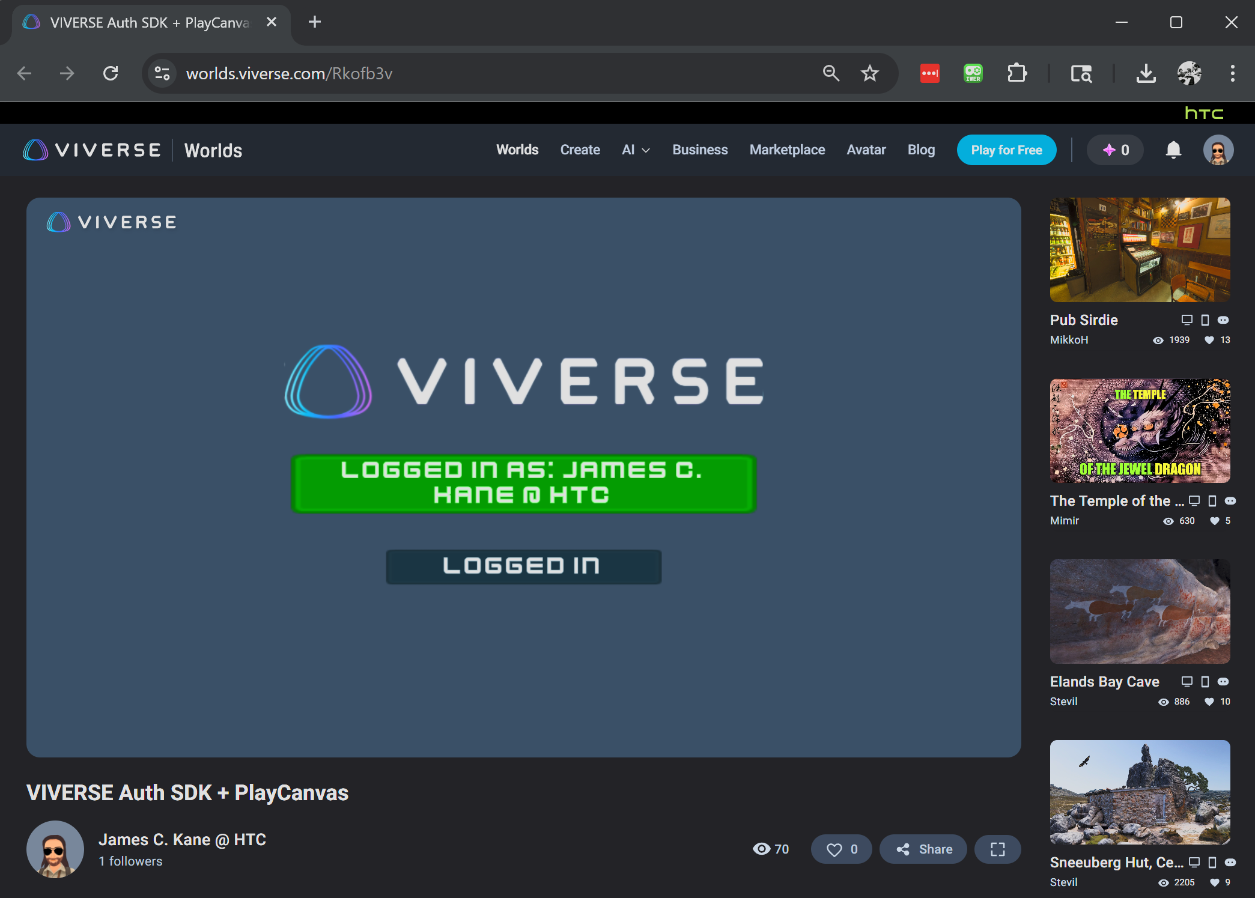Open the browser extensions puzzle icon

tap(1016, 73)
